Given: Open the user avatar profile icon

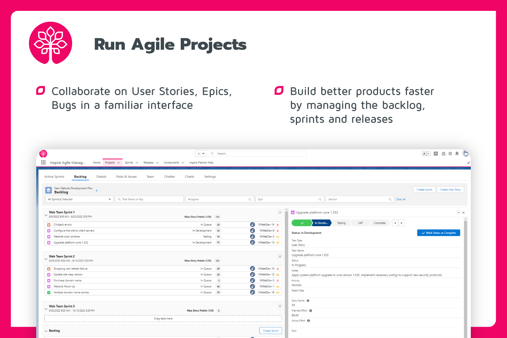Looking at the screenshot, I should pyautogui.click(x=466, y=154).
